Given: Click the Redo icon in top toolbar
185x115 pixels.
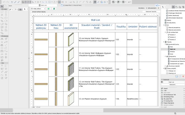Looking at the screenshot, I should 7,2.
